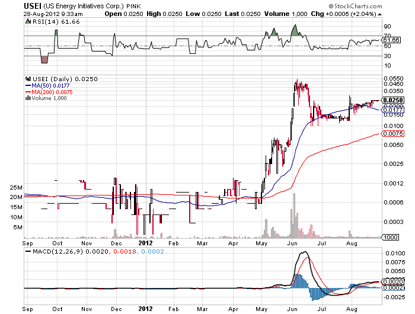Screen dimensions: 415x314
Task: Click the blue 0.0177 MA price tag
Action: 393,110
